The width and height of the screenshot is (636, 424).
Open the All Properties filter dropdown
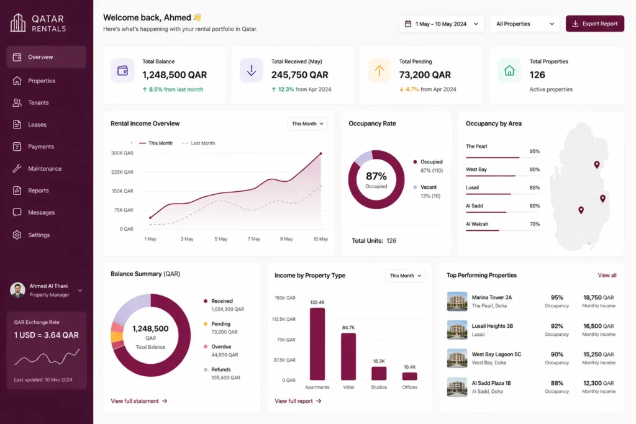click(525, 24)
